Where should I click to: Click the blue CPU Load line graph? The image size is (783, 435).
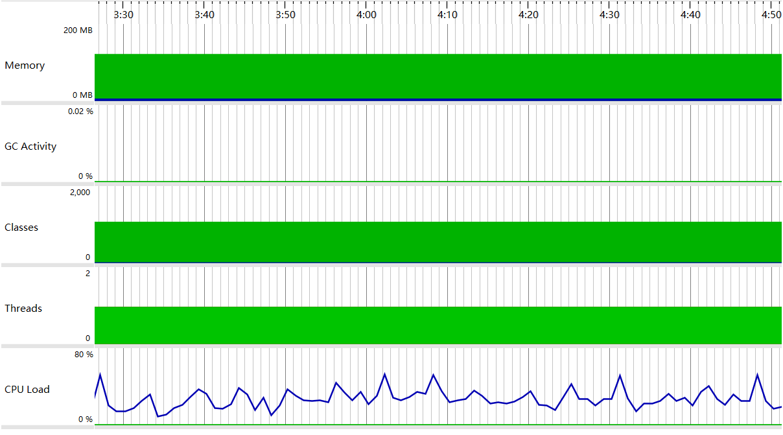(438, 395)
